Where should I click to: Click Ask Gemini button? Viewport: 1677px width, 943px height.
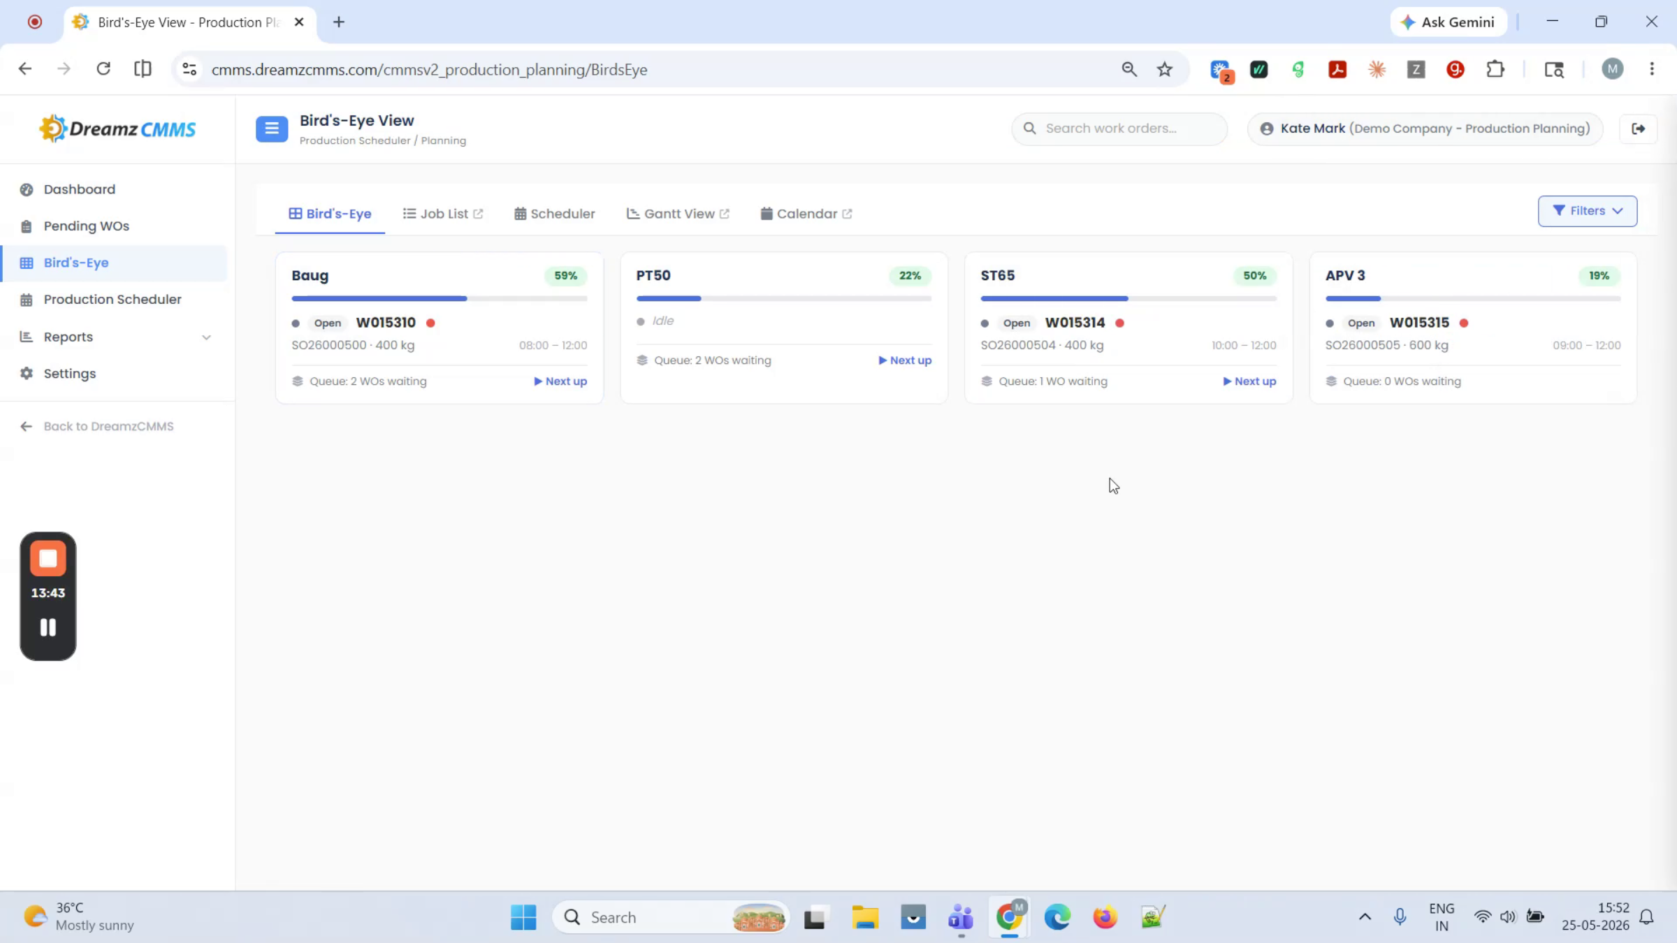(1449, 22)
